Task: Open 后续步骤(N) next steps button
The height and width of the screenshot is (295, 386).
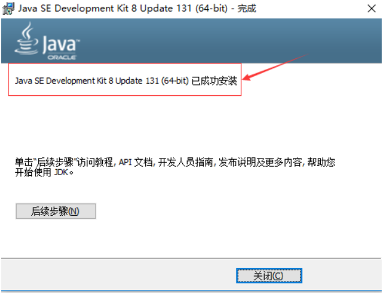Action: pyautogui.click(x=56, y=211)
